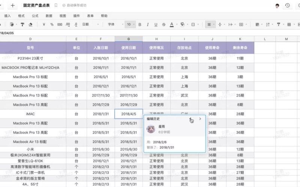Click the plus new document icon

(x=13, y=5)
